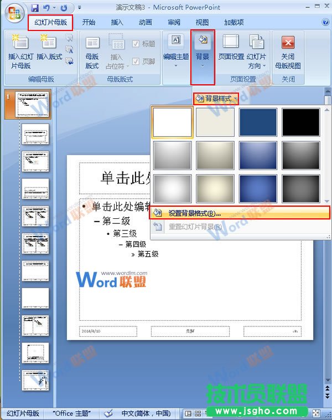Open 母版版式 master layout button
Viewport: 332px width, 420px height.
click(x=92, y=53)
